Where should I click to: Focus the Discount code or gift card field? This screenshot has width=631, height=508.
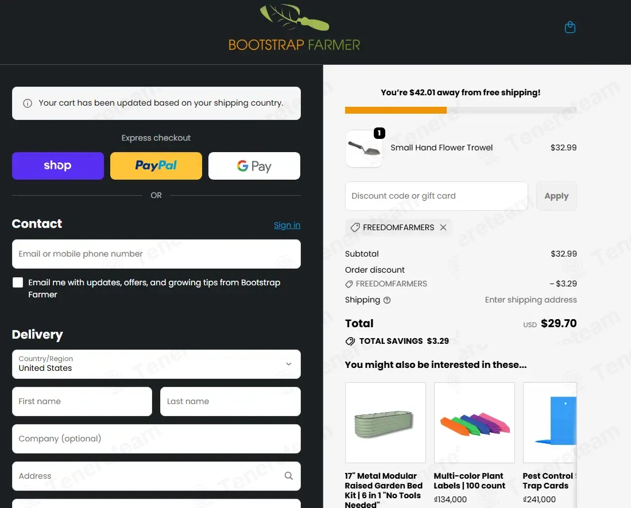coord(436,196)
